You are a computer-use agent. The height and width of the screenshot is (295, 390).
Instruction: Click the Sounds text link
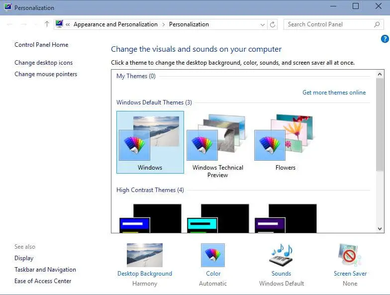click(x=282, y=274)
